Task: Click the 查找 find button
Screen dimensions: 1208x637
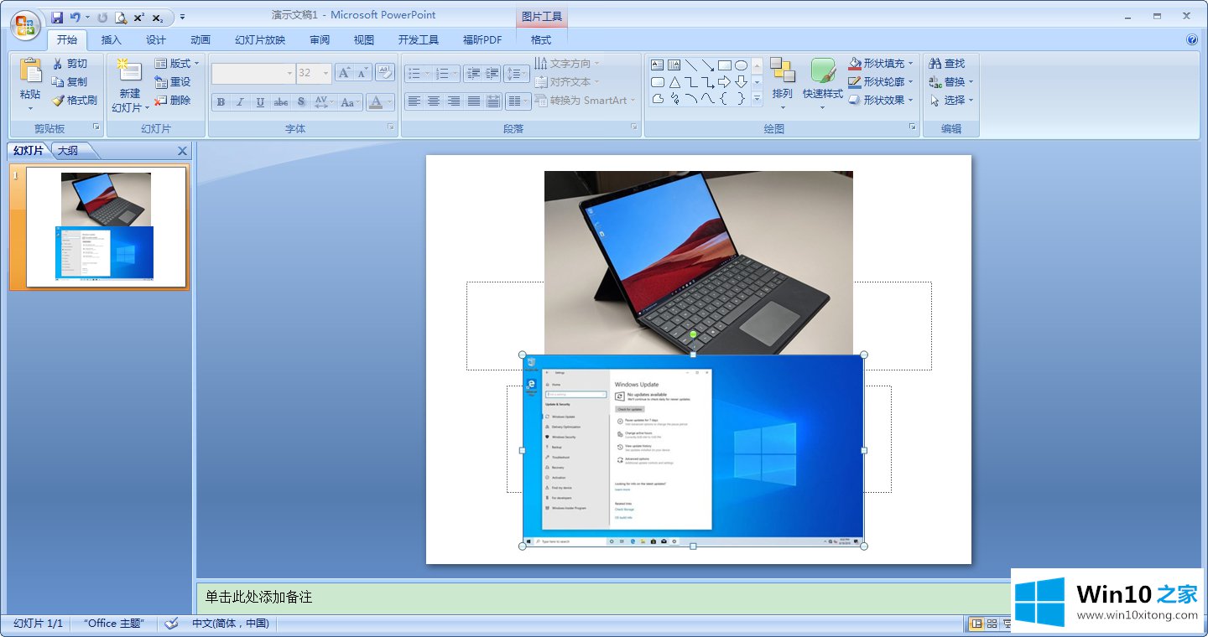Action: (x=947, y=64)
